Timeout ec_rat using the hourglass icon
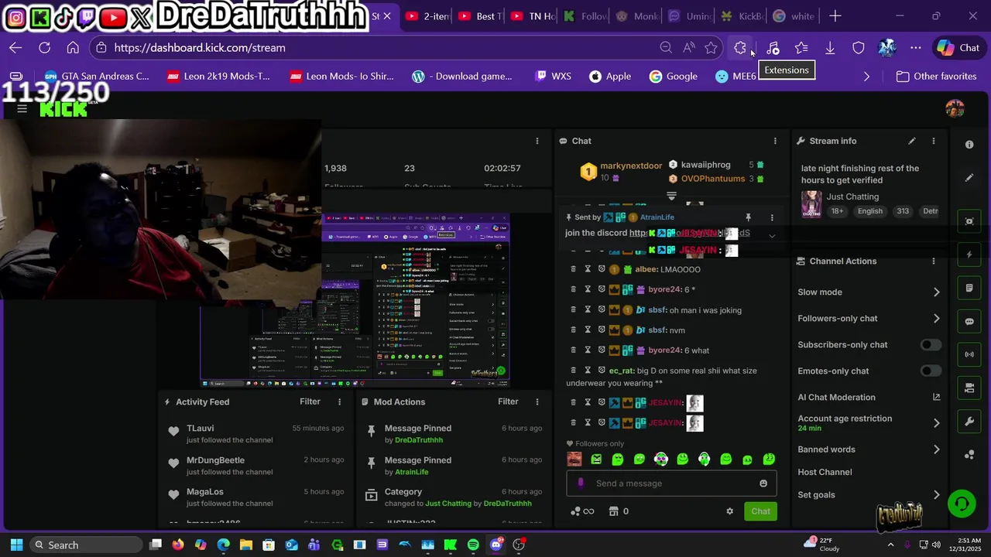 [x=587, y=371]
